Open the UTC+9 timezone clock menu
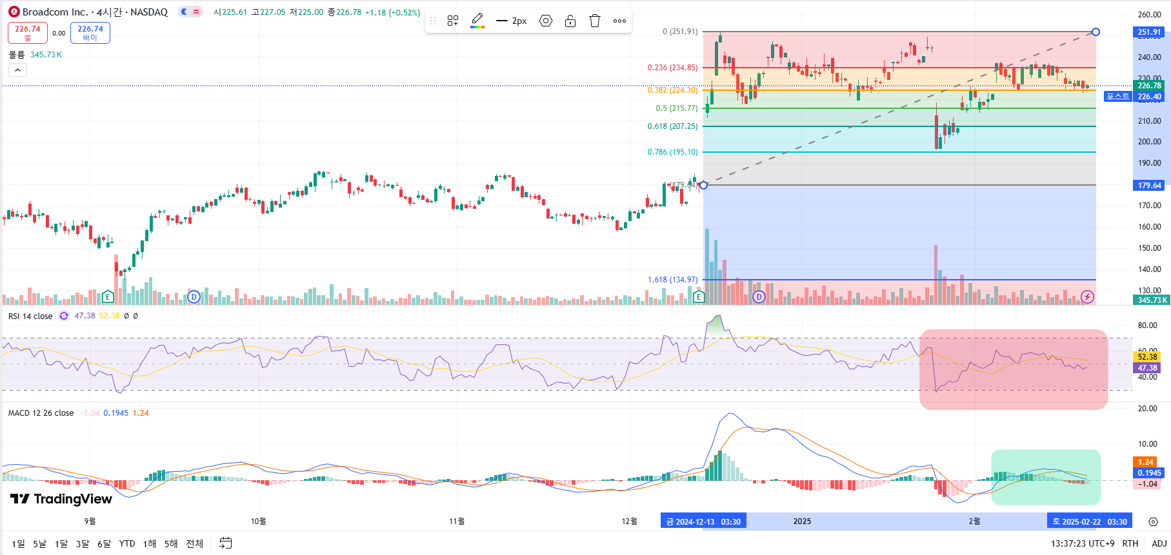Viewport: 1171px width, 555px height. tap(1083, 543)
